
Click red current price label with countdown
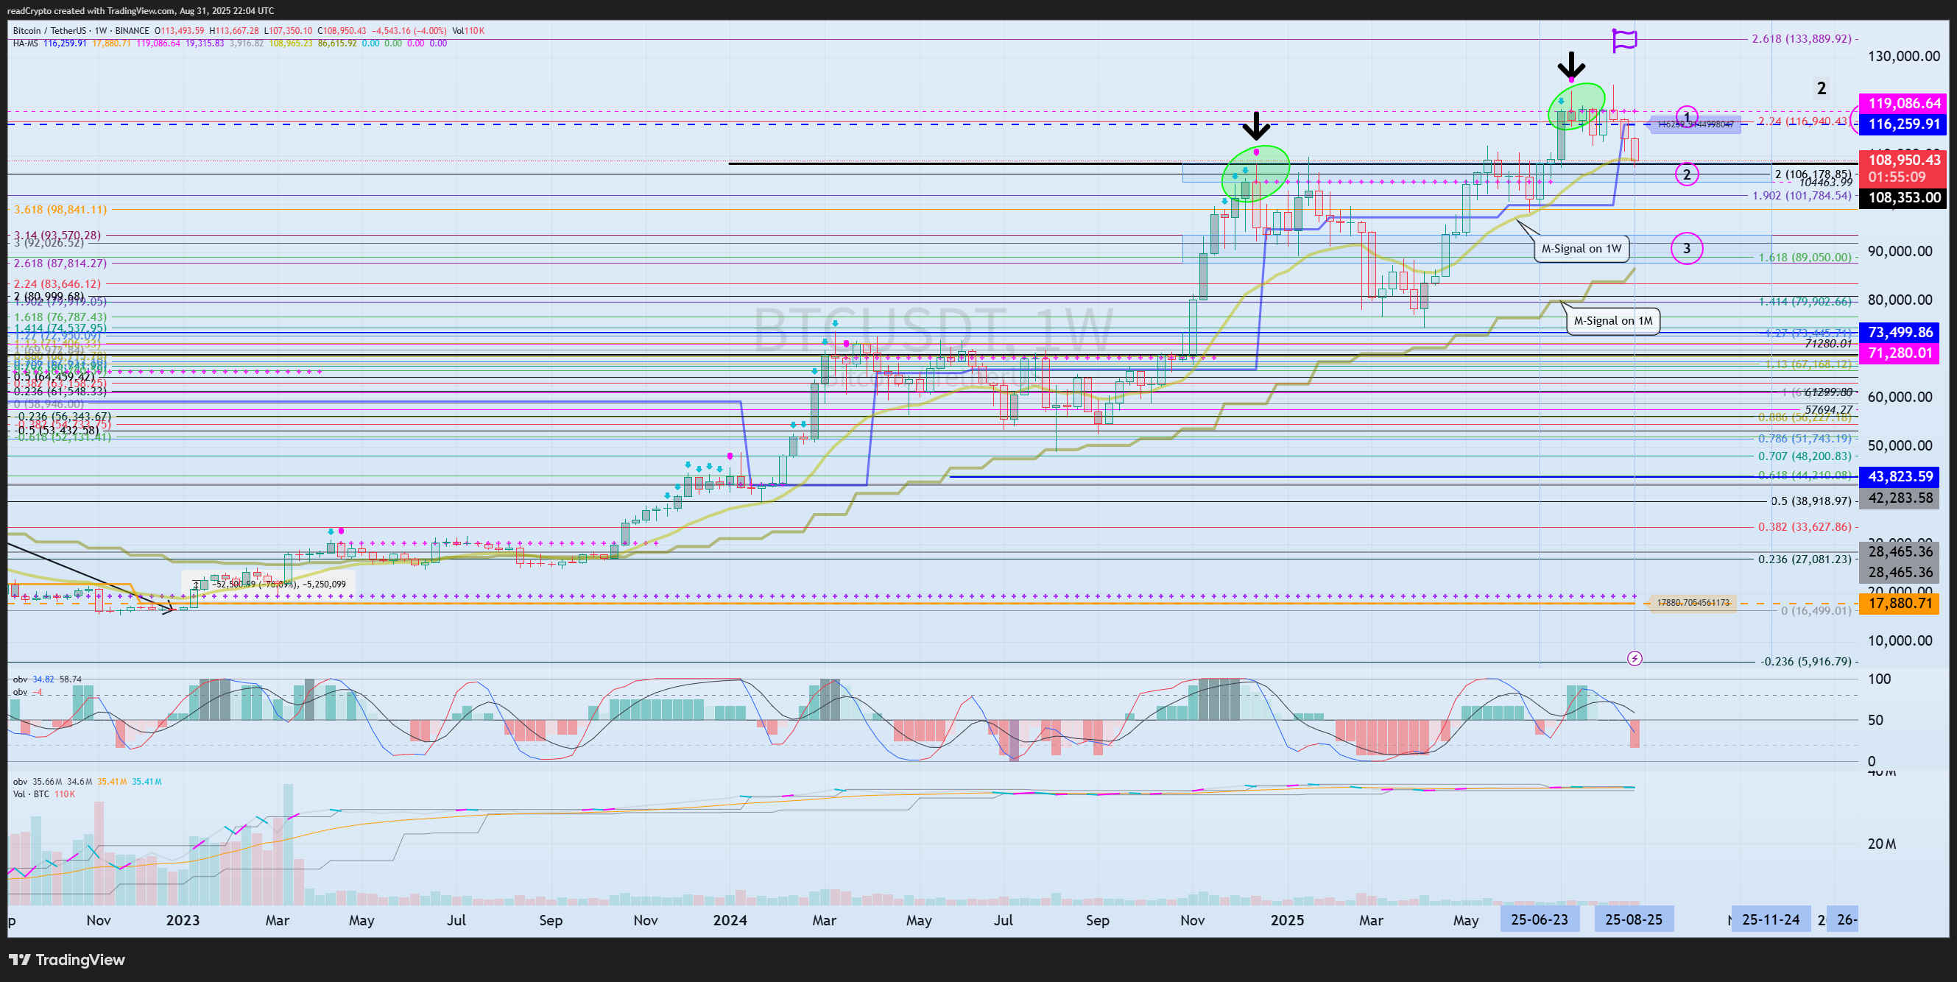[x=1904, y=169]
